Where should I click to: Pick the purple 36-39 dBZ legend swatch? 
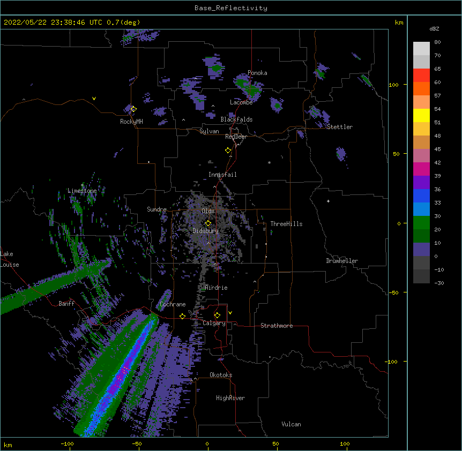(x=421, y=183)
